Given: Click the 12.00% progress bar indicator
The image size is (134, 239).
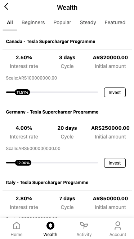Looking at the screenshot, I should (x=23, y=163).
